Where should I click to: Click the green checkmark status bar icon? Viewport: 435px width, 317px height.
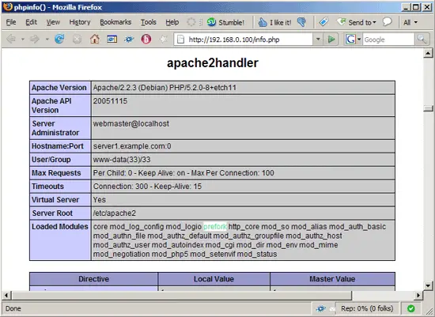point(410,308)
